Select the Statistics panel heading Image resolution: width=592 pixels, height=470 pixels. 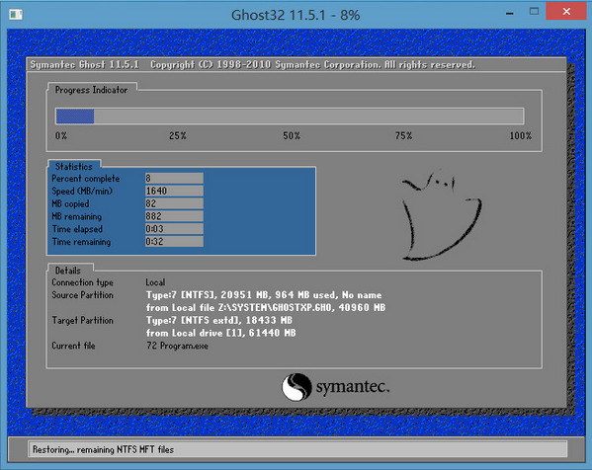[x=73, y=166]
